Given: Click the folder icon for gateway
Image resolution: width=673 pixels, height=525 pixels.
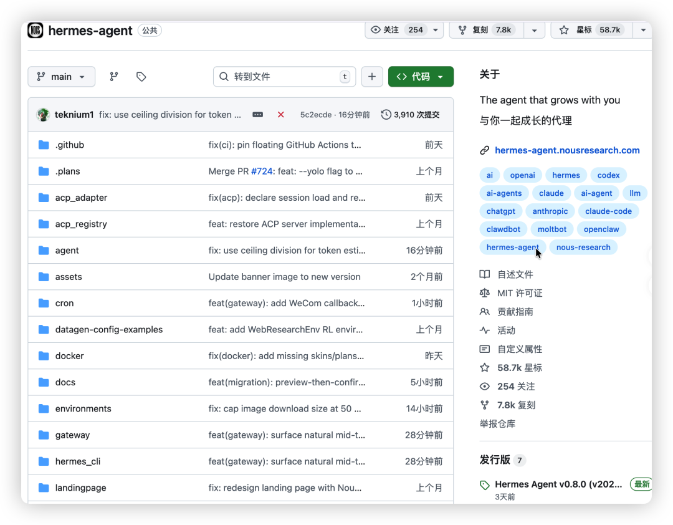Looking at the screenshot, I should click(x=44, y=435).
